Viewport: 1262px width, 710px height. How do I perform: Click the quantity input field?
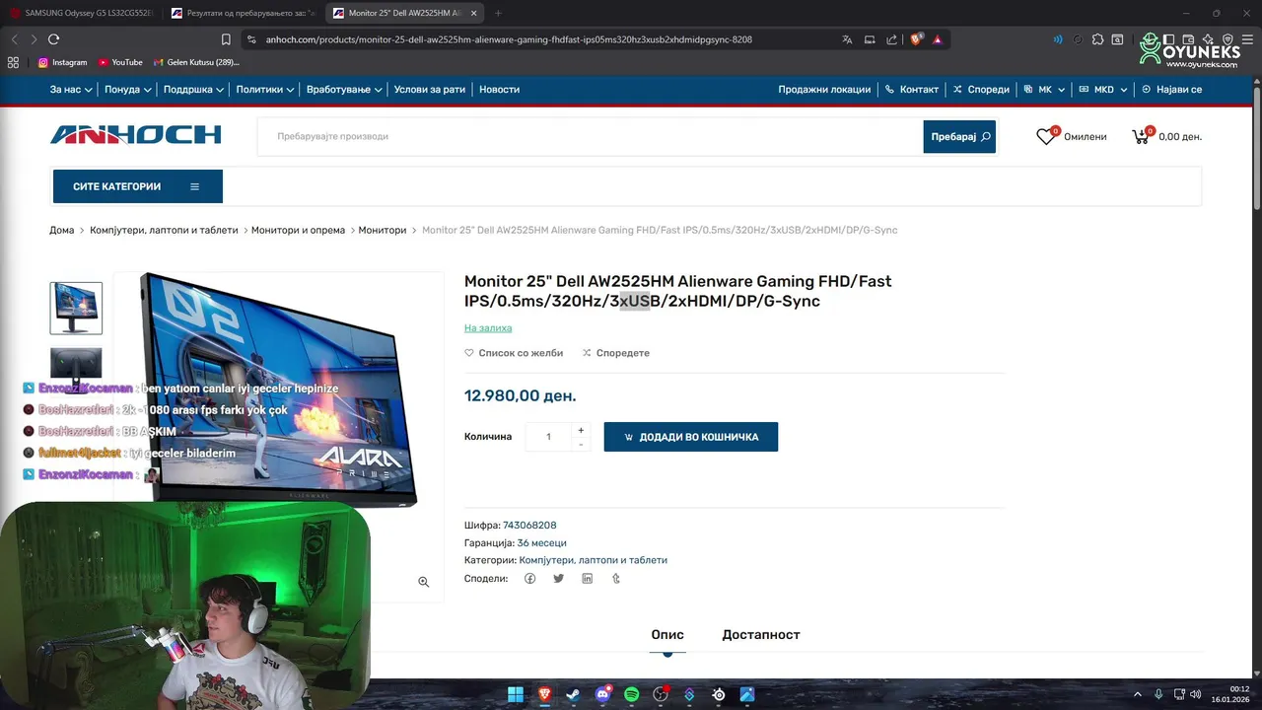pyautogui.click(x=548, y=437)
